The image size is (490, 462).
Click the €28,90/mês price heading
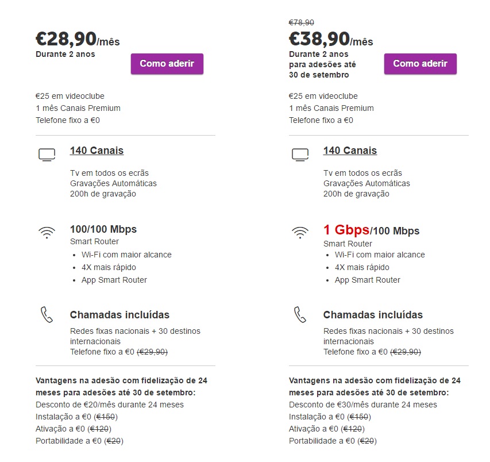[78, 39]
